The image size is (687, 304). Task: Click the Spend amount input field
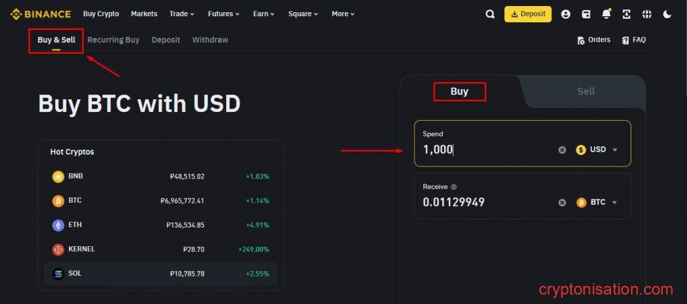483,150
